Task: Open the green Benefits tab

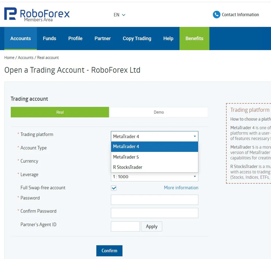Action: (194, 38)
